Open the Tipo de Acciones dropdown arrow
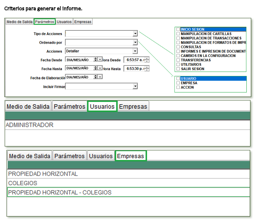 [x=135, y=34]
